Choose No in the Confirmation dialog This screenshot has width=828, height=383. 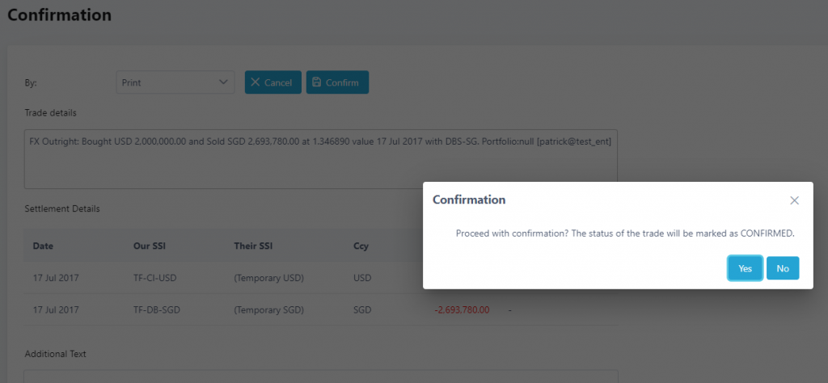point(782,268)
